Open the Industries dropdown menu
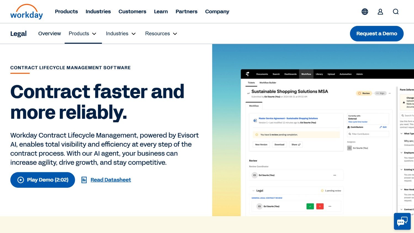 click(x=121, y=33)
